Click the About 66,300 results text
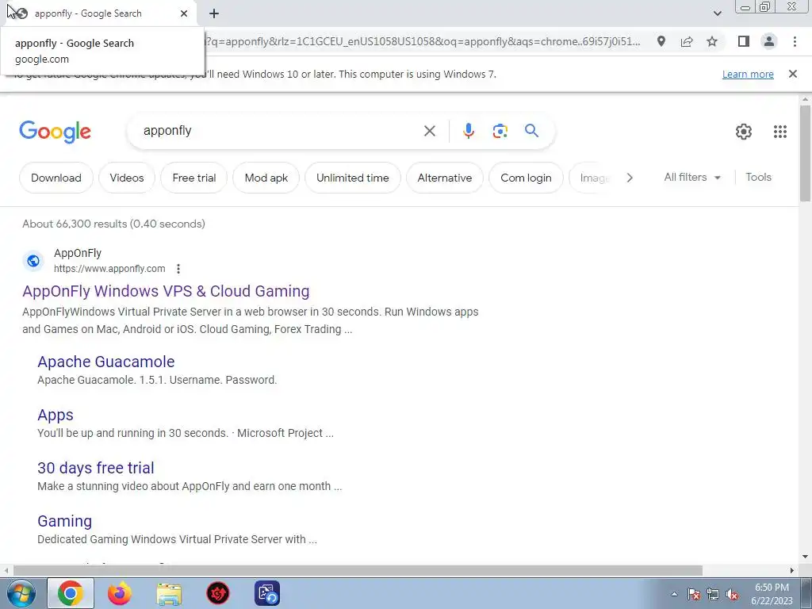Viewport: 812px width, 609px height. point(113,224)
